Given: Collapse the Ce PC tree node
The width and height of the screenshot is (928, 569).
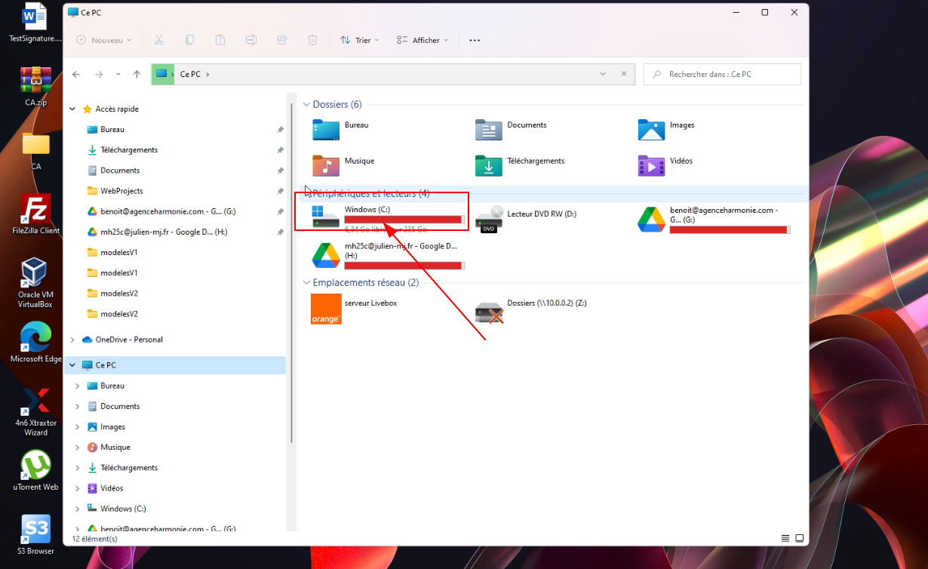Looking at the screenshot, I should pos(72,365).
